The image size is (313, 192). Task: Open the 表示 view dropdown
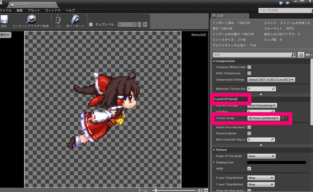(6, 35)
